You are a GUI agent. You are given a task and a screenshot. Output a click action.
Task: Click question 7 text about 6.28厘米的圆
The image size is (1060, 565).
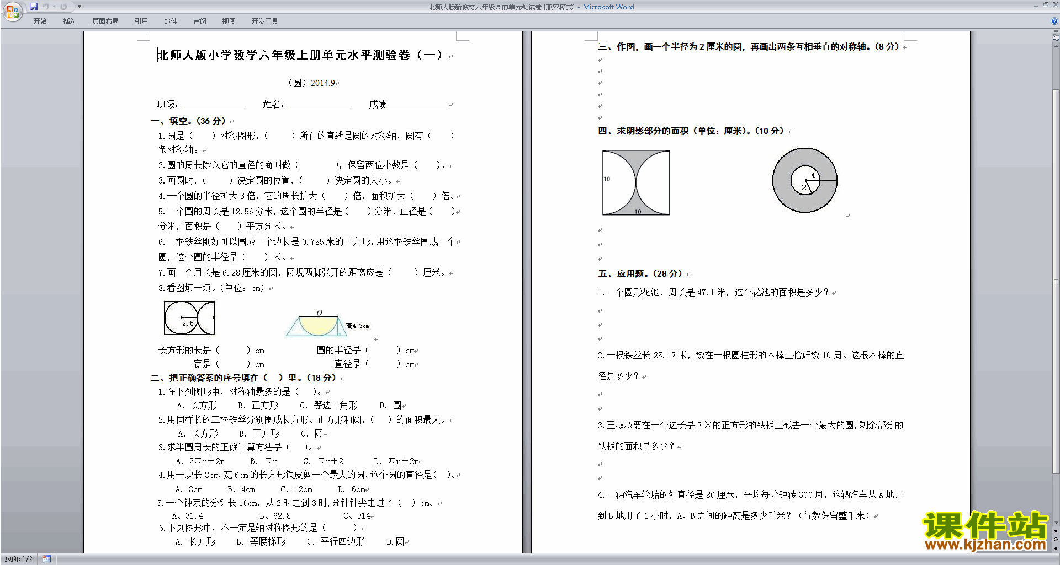(302, 272)
